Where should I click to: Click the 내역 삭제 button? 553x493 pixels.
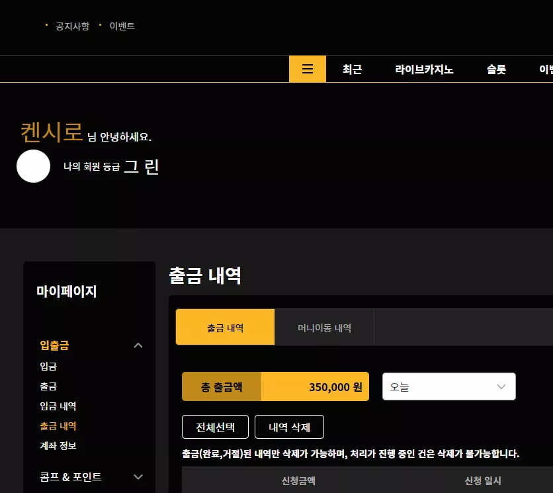[x=289, y=427]
